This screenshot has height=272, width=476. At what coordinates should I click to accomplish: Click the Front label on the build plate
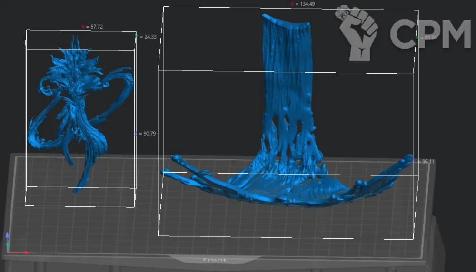(x=214, y=260)
